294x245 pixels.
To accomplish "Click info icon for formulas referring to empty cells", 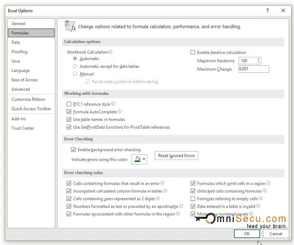I will pos(261,198).
